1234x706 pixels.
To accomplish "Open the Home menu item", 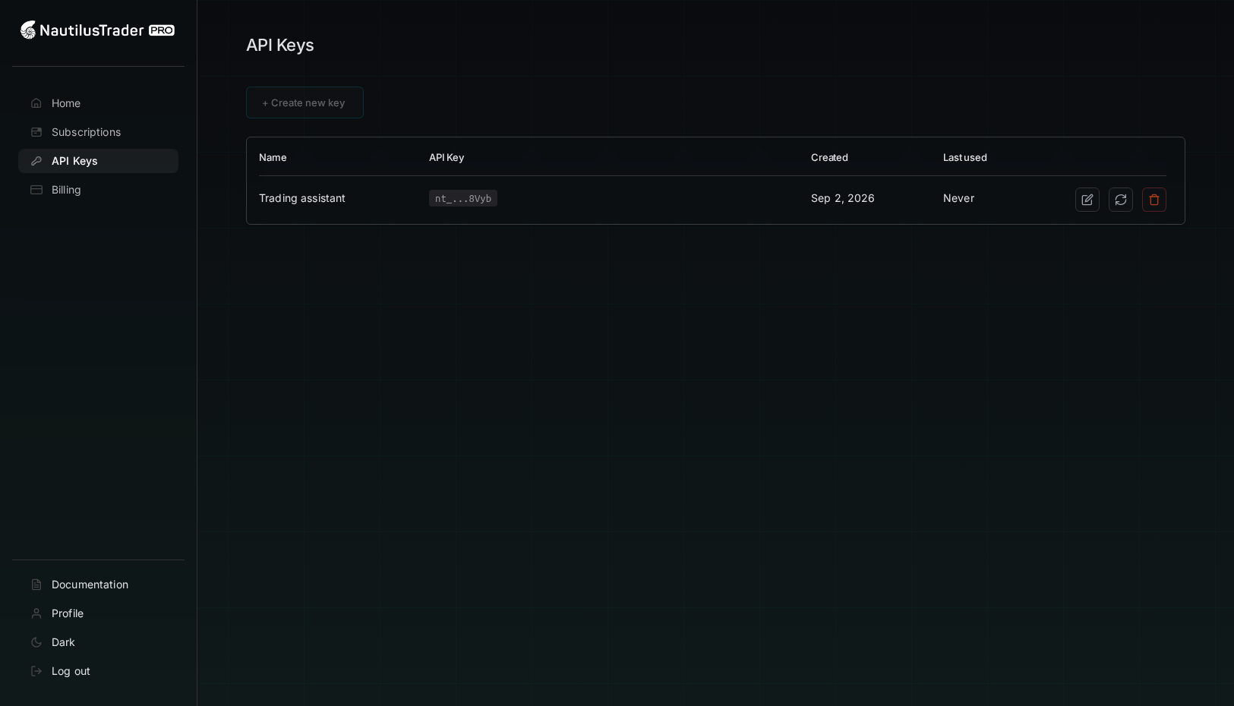I will pyautogui.click(x=98, y=103).
